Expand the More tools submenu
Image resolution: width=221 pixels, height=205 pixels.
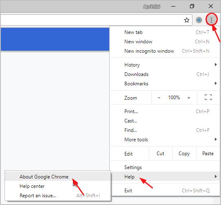(x=165, y=140)
